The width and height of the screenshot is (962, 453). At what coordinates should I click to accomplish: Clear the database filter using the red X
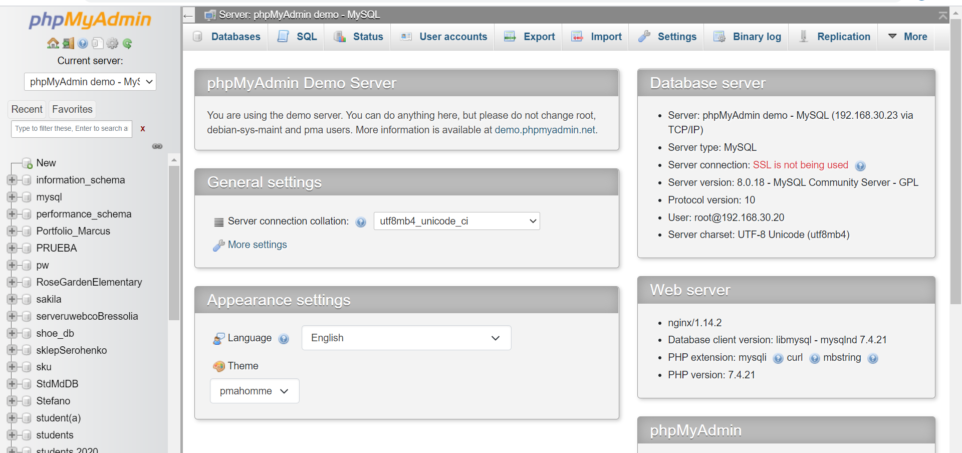click(x=143, y=129)
